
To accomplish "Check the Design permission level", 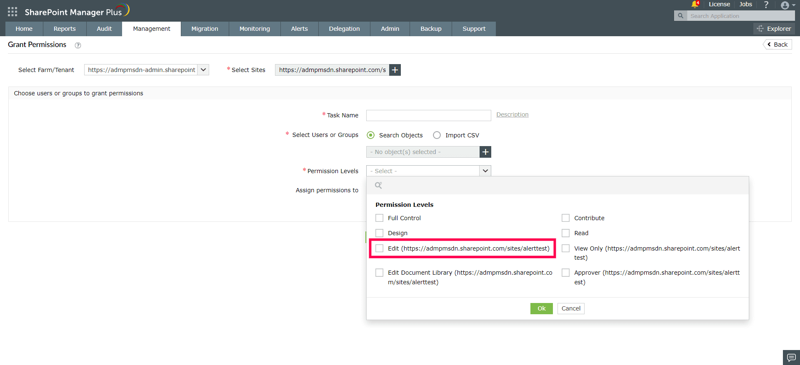I will pyautogui.click(x=379, y=233).
